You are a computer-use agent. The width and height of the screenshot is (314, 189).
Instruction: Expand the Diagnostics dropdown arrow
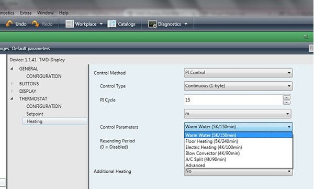[x=186, y=24]
